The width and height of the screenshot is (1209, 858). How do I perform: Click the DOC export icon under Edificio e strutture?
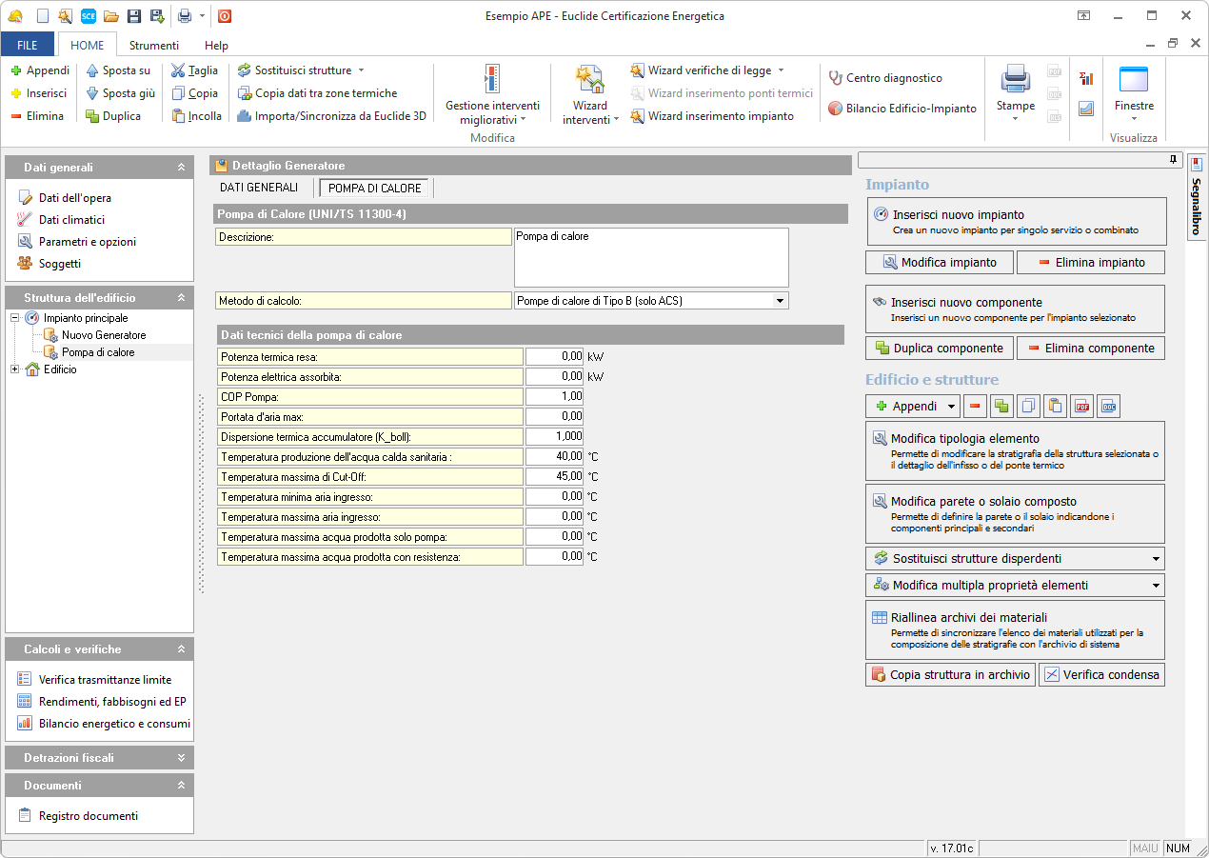click(1108, 407)
